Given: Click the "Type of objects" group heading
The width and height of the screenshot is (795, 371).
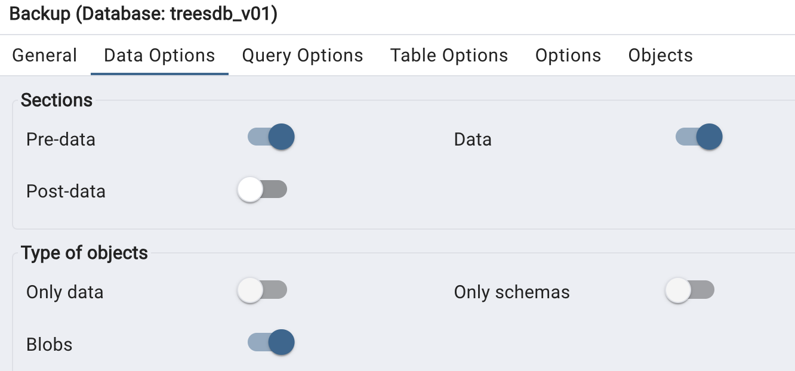Looking at the screenshot, I should [x=84, y=253].
